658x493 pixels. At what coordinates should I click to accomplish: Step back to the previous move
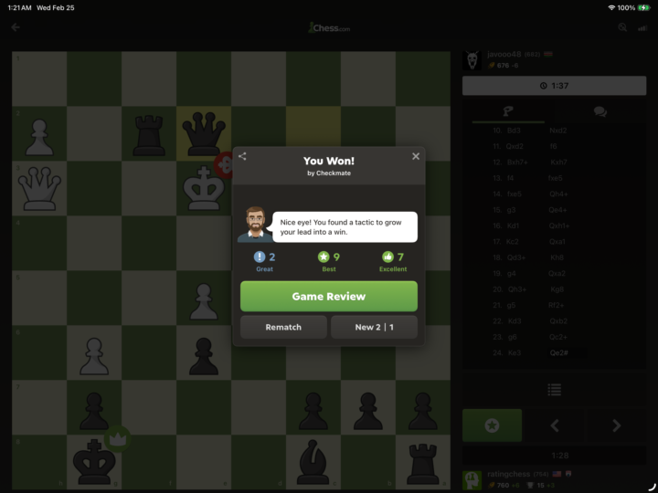tap(555, 425)
